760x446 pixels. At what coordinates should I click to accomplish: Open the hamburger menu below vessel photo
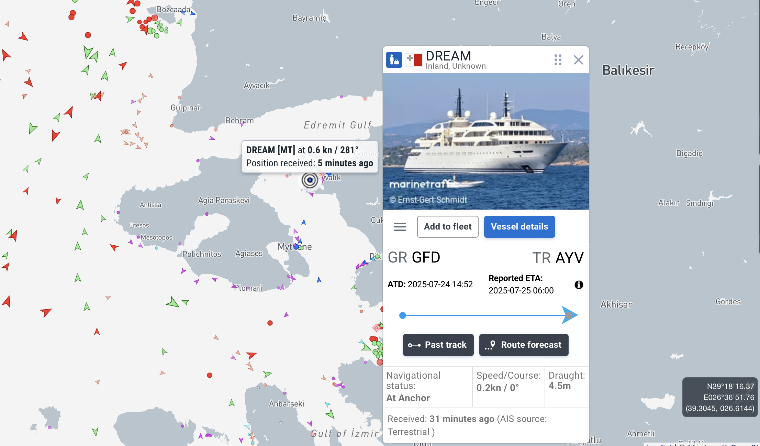click(400, 227)
